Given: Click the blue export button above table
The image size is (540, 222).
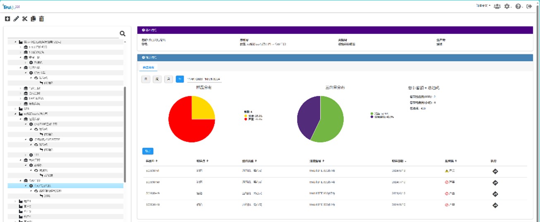Looking at the screenshot, I should (148, 151).
